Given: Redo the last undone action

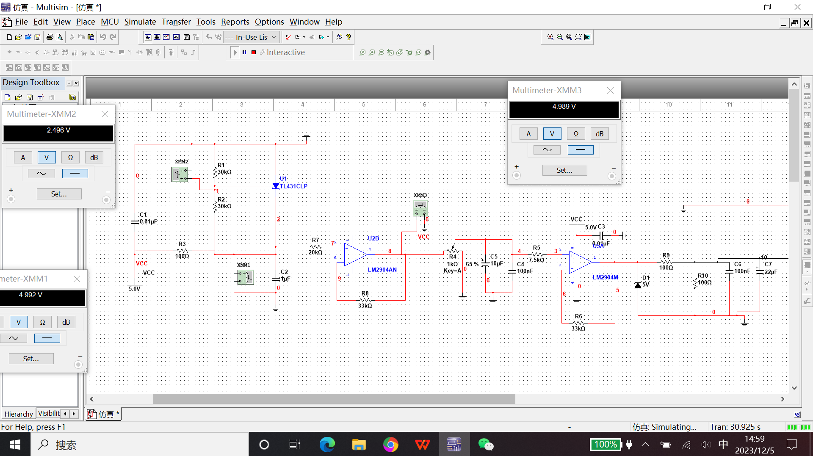Looking at the screenshot, I should (113, 37).
